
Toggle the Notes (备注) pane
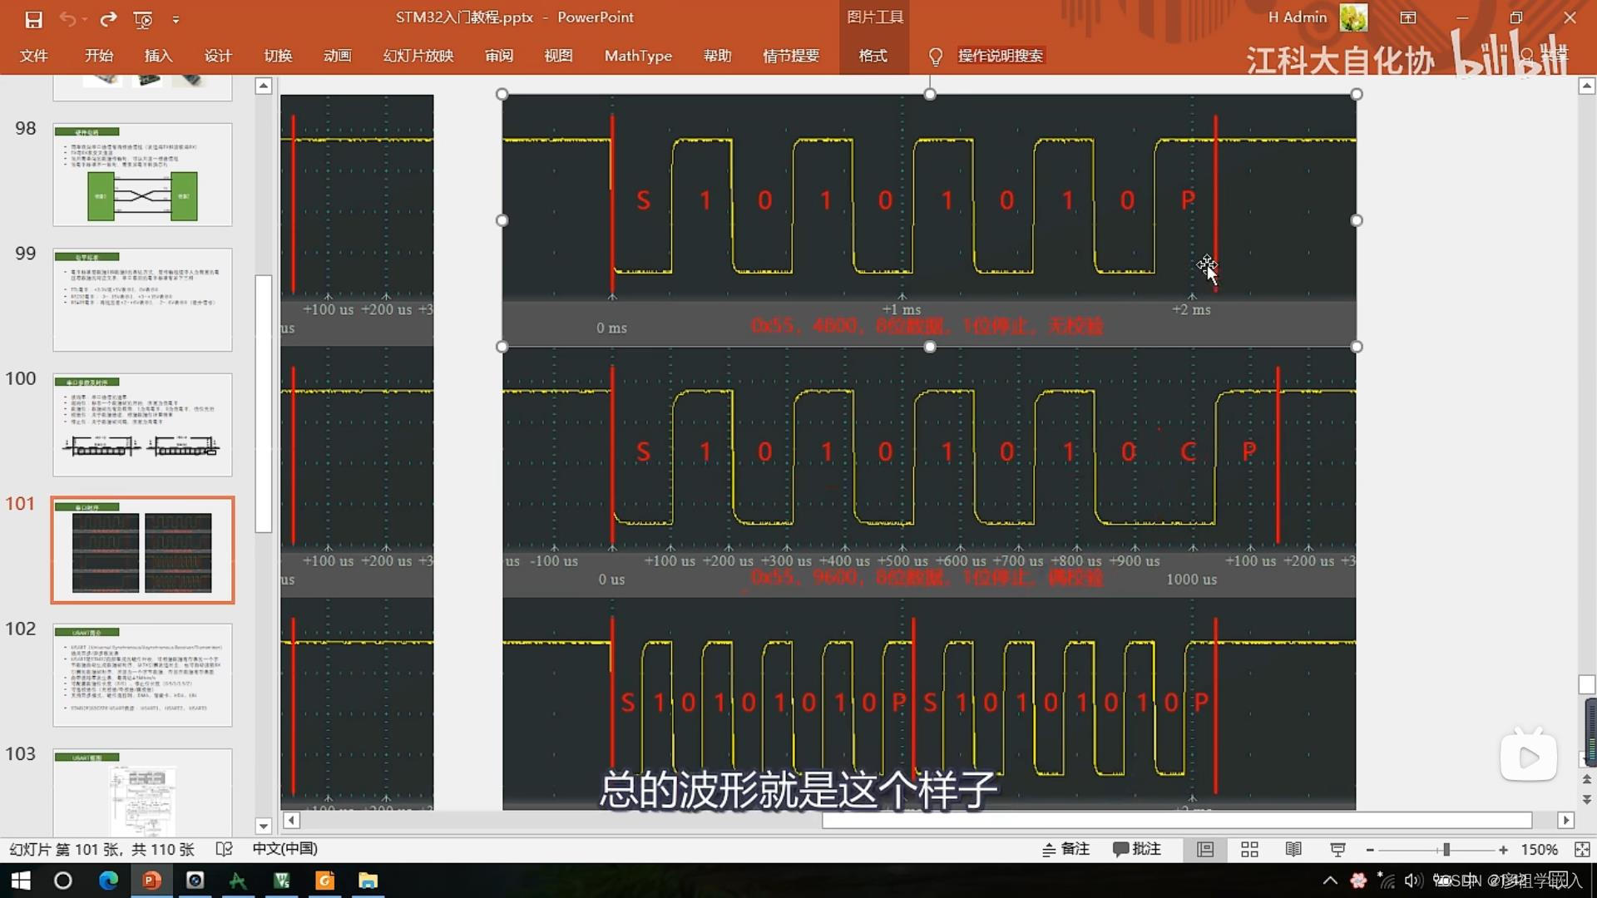click(x=1065, y=849)
